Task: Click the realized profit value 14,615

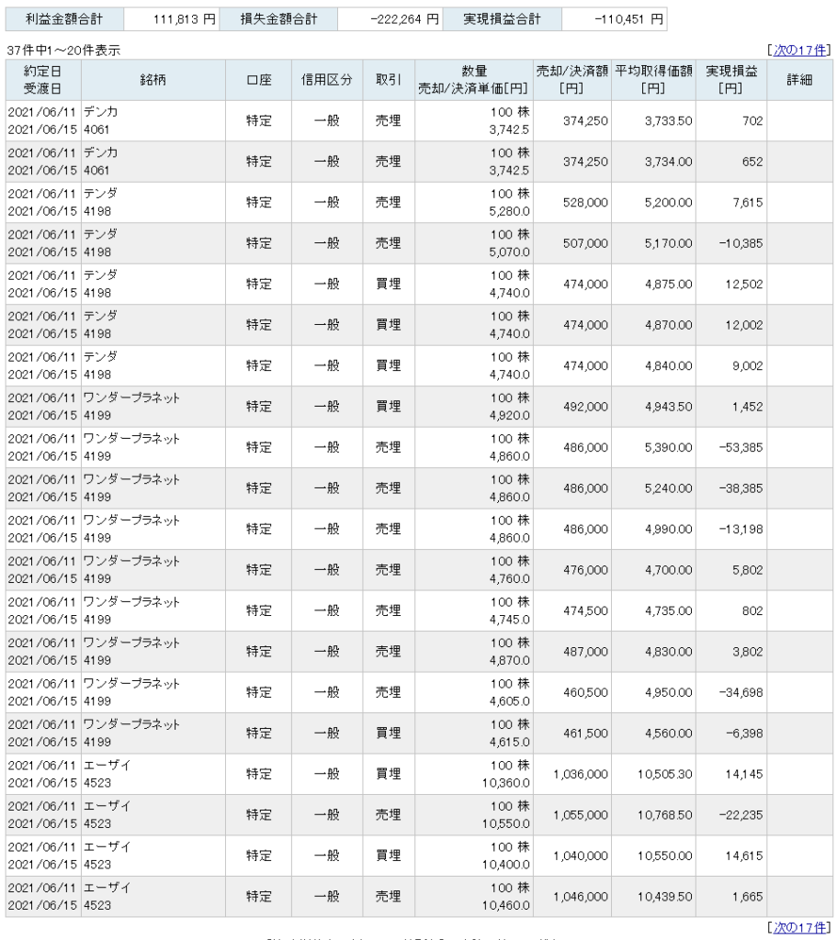Action: coord(744,856)
